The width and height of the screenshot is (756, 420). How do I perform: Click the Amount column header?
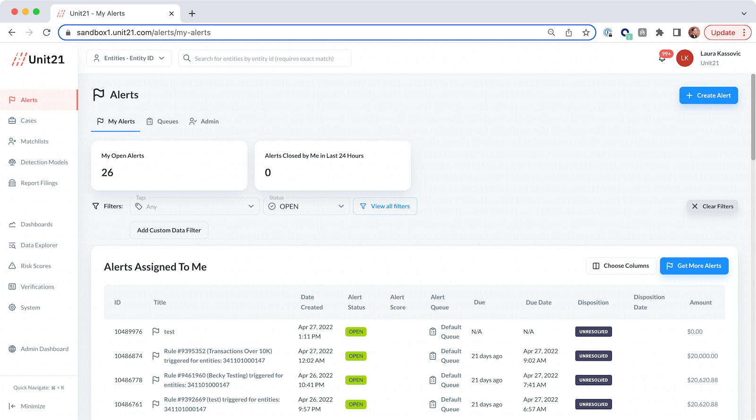point(701,302)
